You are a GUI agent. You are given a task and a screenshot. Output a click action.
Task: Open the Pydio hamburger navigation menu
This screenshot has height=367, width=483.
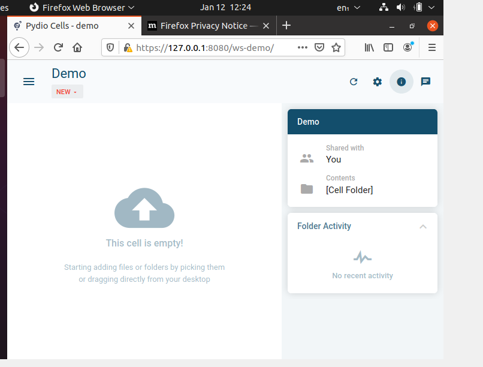(x=29, y=82)
